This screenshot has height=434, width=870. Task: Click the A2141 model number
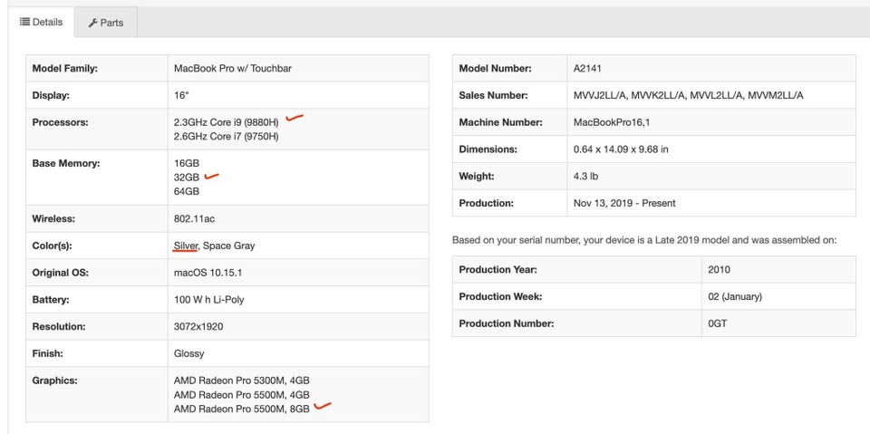pyautogui.click(x=587, y=69)
